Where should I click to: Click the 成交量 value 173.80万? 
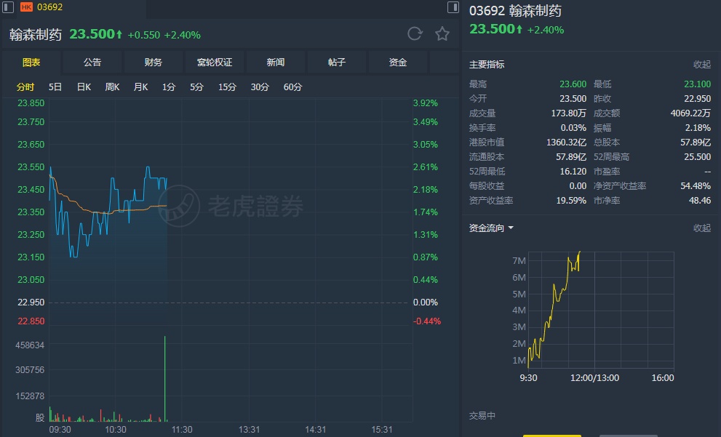pos(568,113)
